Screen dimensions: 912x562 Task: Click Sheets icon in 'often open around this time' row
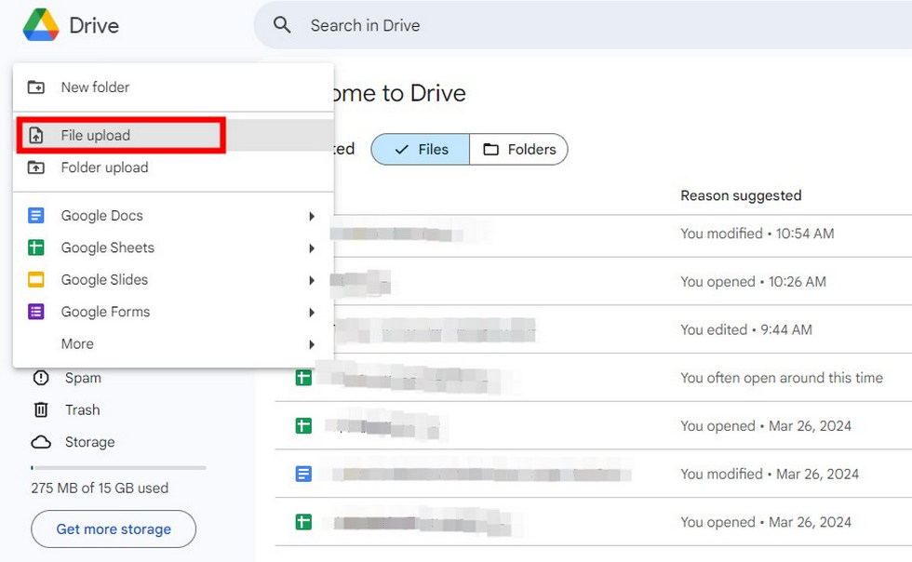click(303, 378)
